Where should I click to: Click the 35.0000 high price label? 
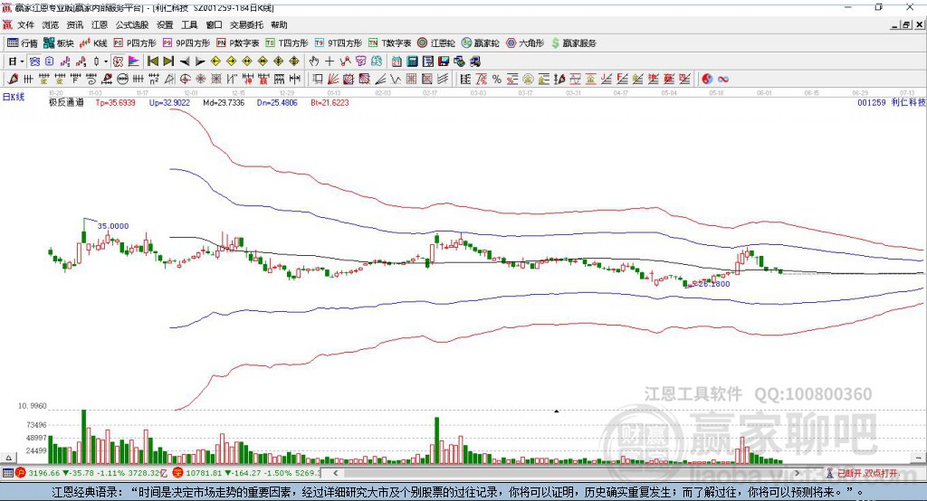(113, 226)
